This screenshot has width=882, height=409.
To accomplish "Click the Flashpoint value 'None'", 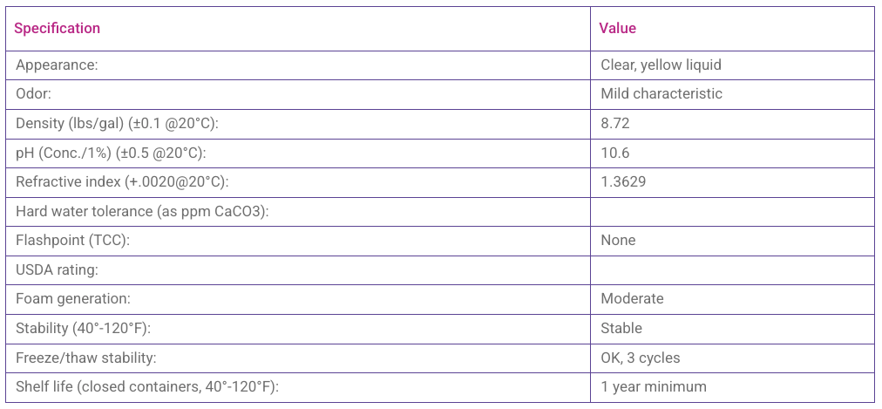I will pos(618,240).
